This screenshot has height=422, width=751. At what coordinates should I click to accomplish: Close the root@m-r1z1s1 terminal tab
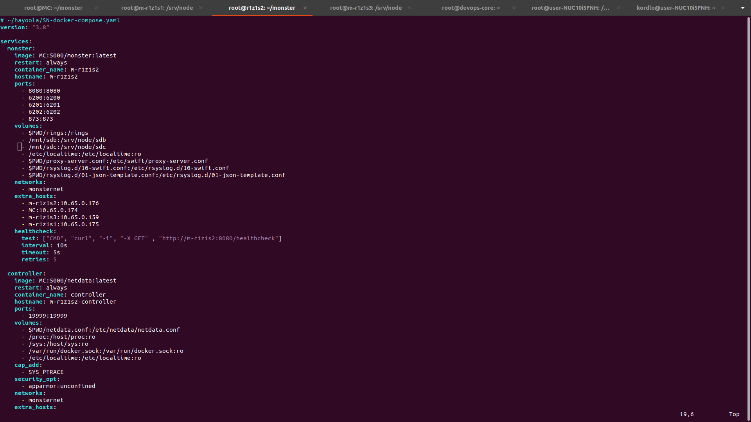coord(201,8)
